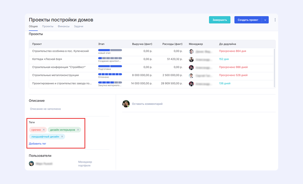This screenshot has width=303, height=184.
Task: Remove the «ландшафтный дизайн» tag
Action: 62,137
